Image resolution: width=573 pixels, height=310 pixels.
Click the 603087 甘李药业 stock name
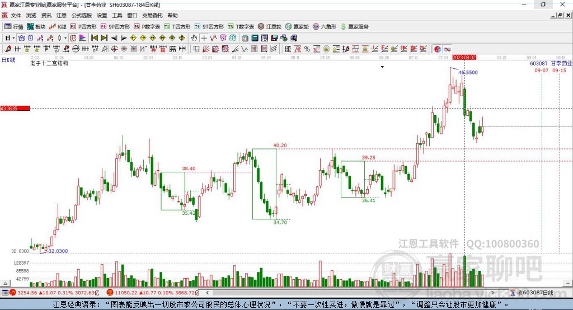coord(551,64)
